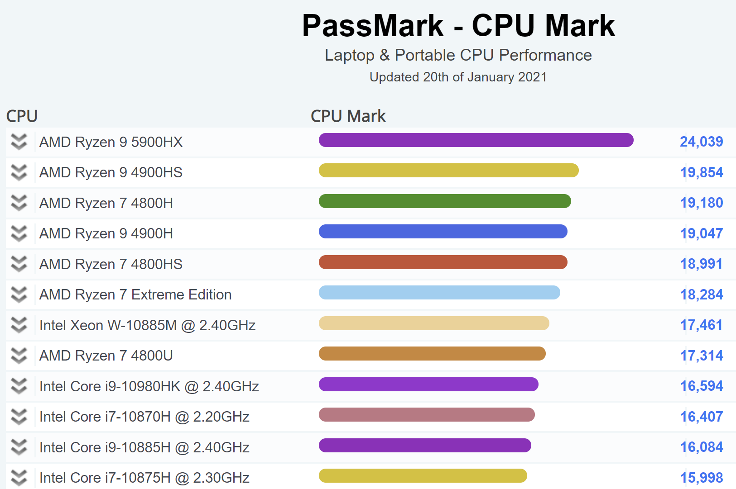736x489 pixels.
Task: Expand the Intel Core i7-10875H entry
Action: [x=19, y=478]
